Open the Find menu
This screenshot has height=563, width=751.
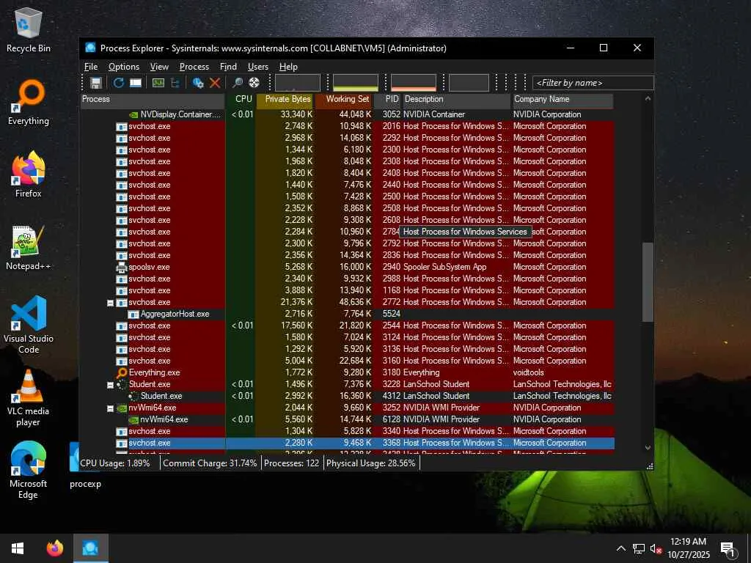tap(229, 67)
